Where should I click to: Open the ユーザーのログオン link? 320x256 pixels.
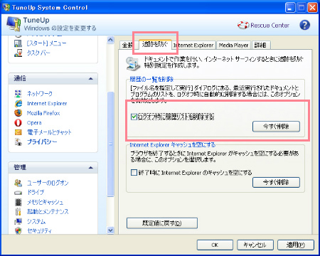click(48, 183)
